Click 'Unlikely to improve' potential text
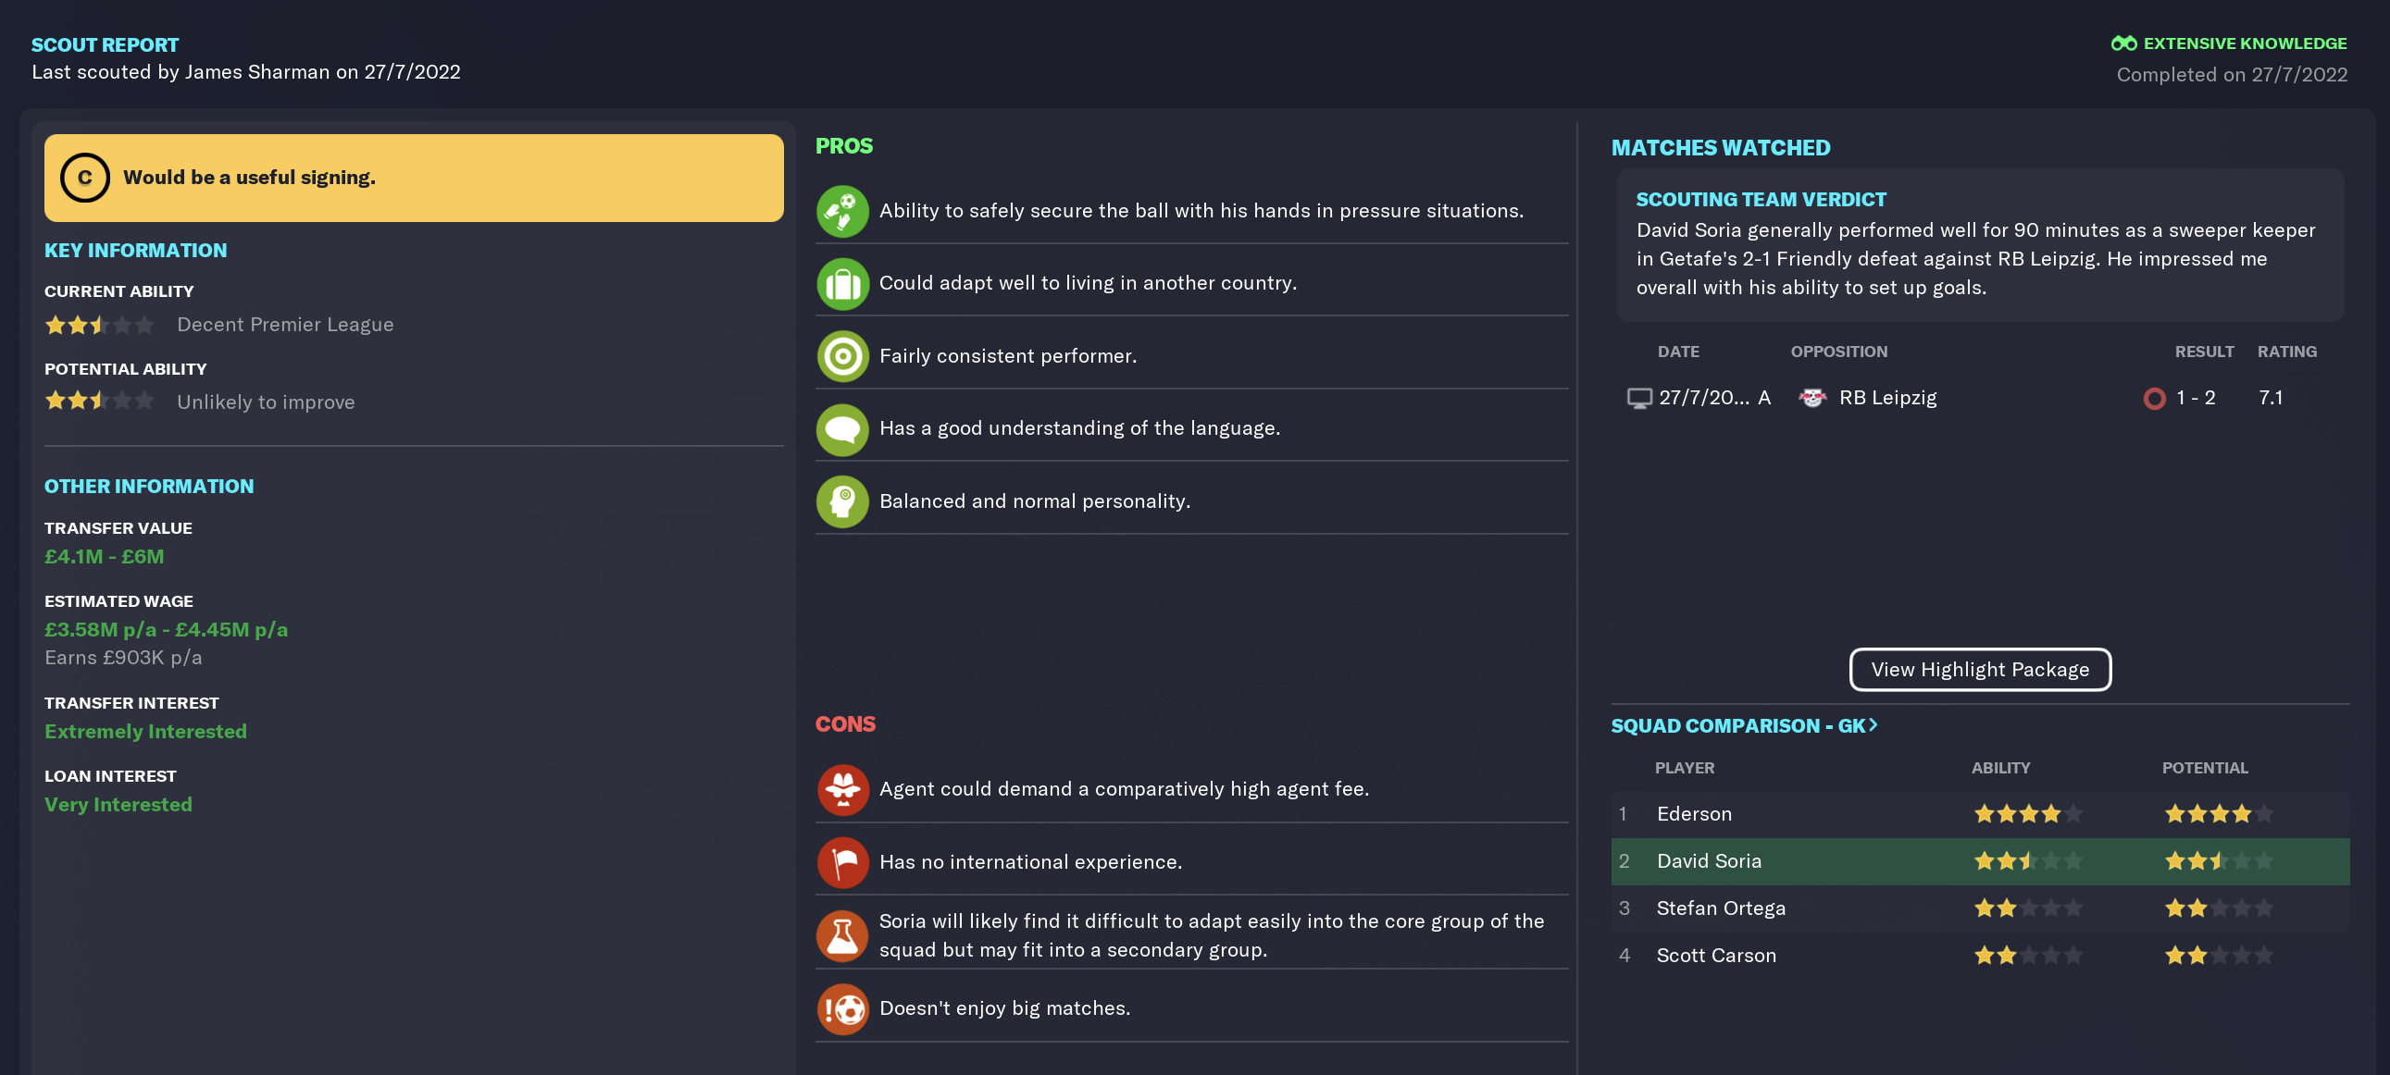The image size is (2390, 1075). (266, 402)
